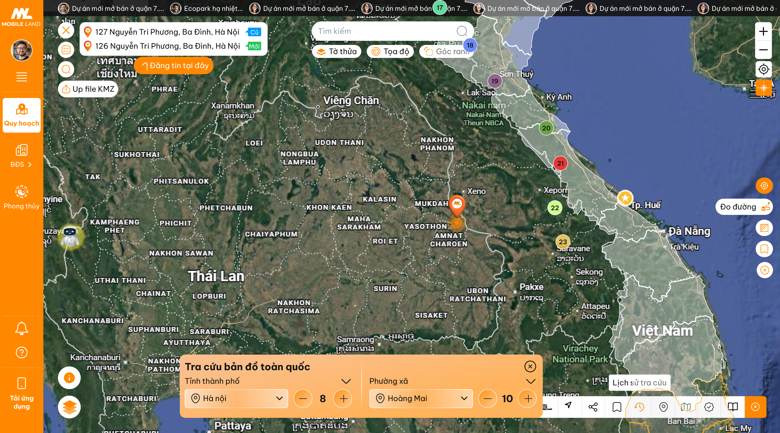Collapse the Phường xã section chevron
780x433 pixels.
(x=531, y=381)
